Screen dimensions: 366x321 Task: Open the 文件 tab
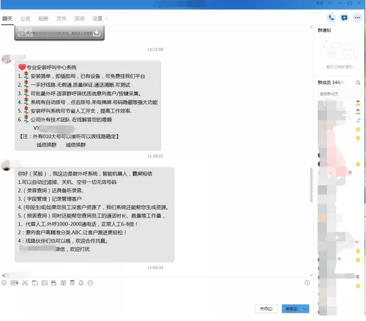[61, 18]
